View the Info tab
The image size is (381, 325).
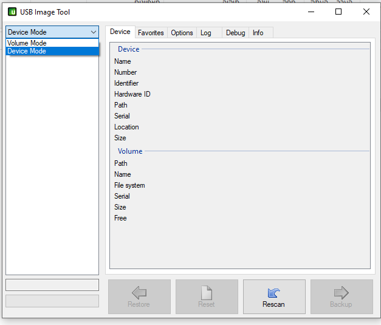[x=261, y=33]
